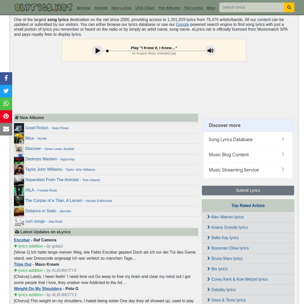Screen dimensions: 304x304
Task: Open Mica album cover thumbnail
Action: coord(19,138)
